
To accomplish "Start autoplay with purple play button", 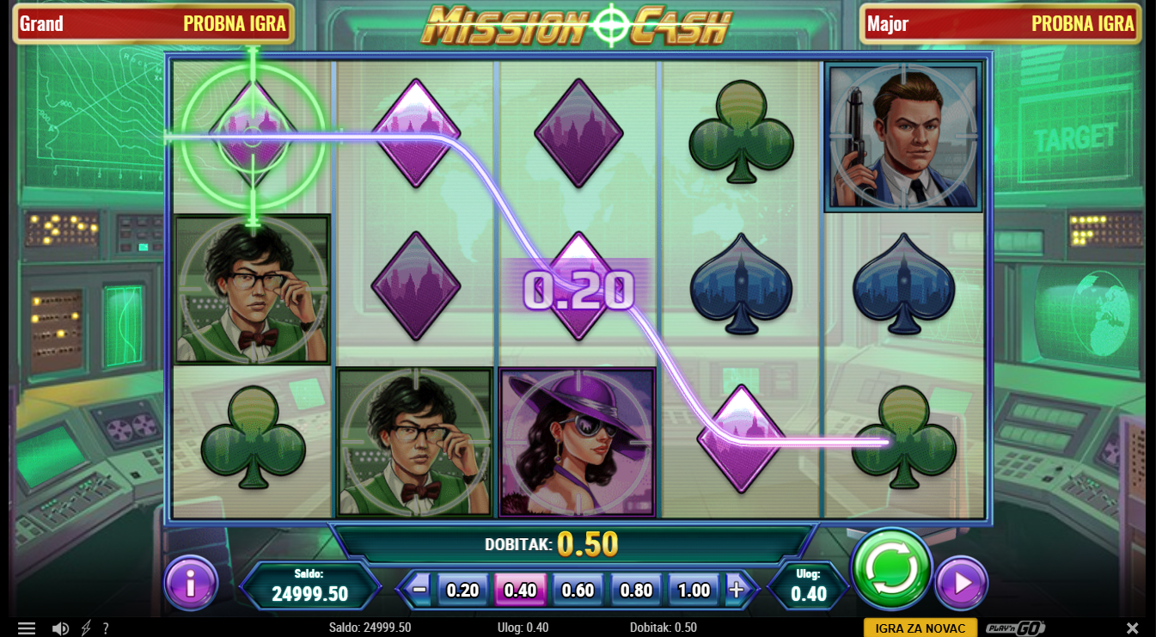I will click(961, 584).
